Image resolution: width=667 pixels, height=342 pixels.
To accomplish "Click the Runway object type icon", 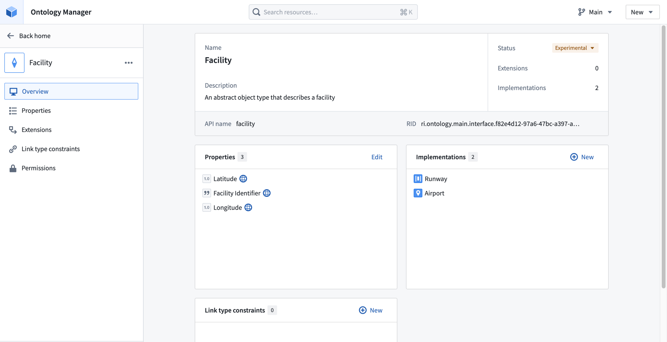I will 418,179.
